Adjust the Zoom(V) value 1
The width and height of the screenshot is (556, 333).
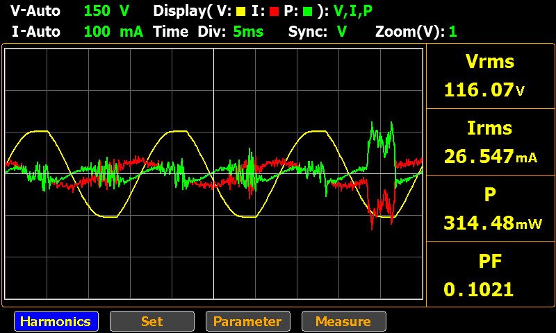[453, 32]
